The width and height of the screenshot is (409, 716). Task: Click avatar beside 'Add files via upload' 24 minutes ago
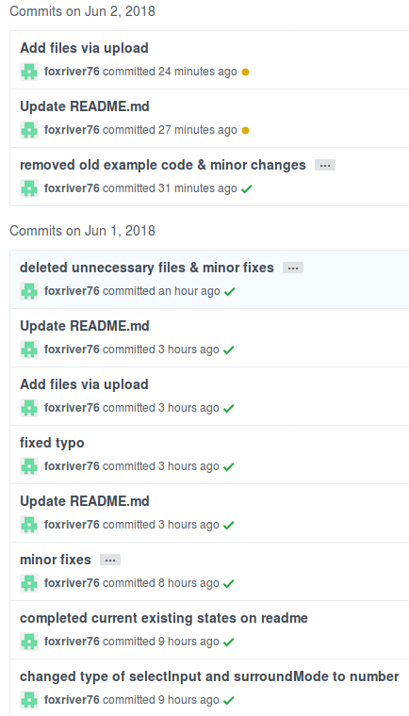(x=29, y=72)
